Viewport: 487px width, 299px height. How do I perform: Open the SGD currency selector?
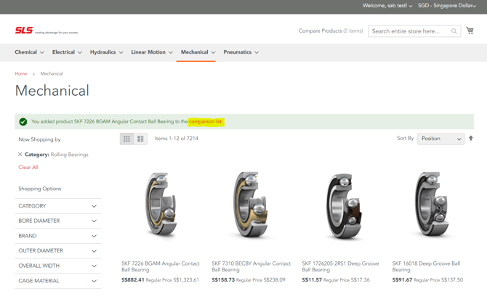[446, 6]
